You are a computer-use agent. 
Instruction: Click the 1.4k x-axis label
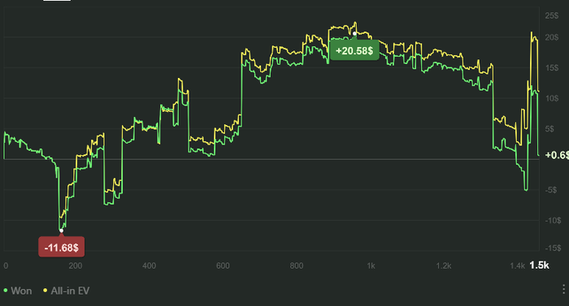point(518,265)
